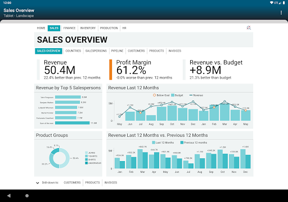Drill down to Customers link
This screenshot has width=288, height=202.
click(x=72, y=182)
